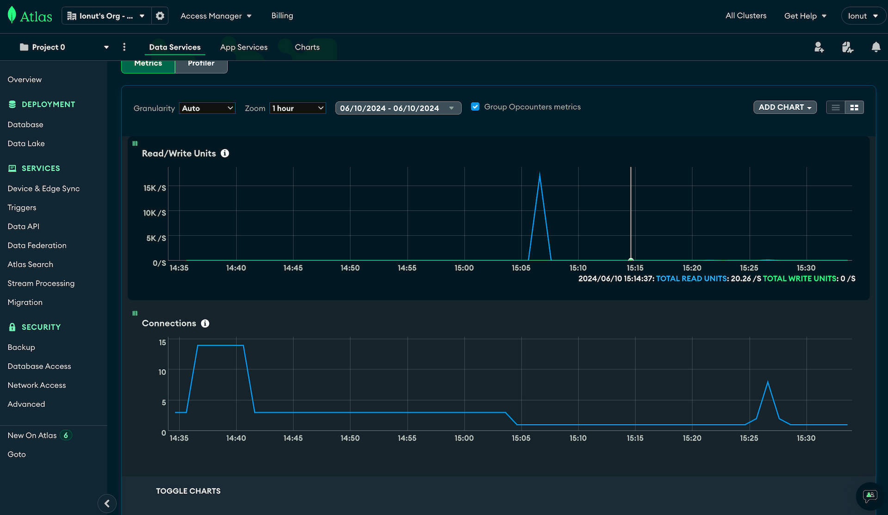Click the Data Federation sidebar icon
Image resolution: width=888 pixels, height=515 pixels.
click(x=37, y=245)
